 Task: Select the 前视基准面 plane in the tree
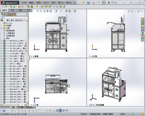coord(10,31)
